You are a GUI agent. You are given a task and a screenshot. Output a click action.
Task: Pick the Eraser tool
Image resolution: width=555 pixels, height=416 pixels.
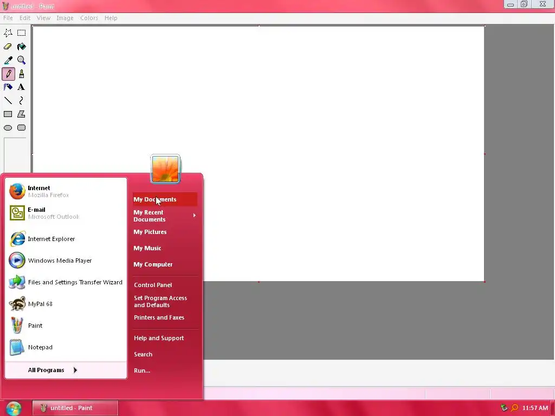[8, 47]
